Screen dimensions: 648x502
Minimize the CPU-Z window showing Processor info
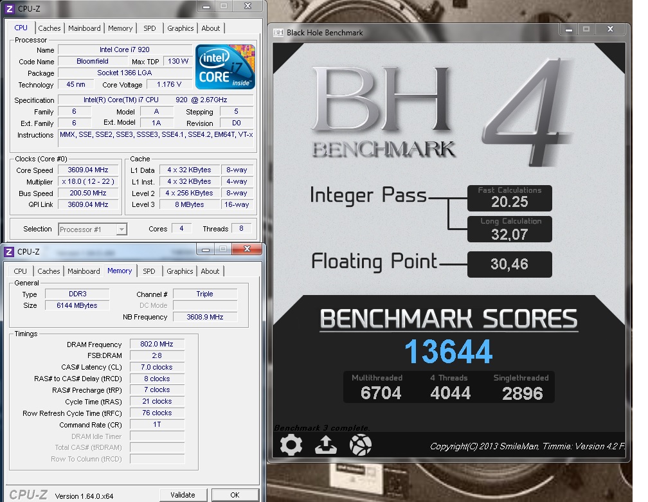coord(206,6)
